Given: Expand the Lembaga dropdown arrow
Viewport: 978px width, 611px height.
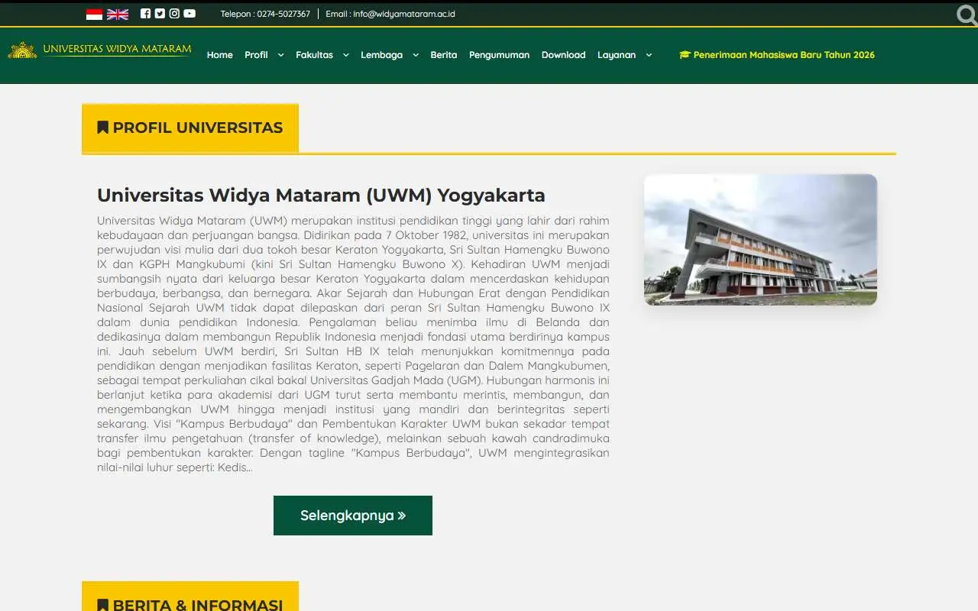Looking at the screenshot, I should coord(416,55).
